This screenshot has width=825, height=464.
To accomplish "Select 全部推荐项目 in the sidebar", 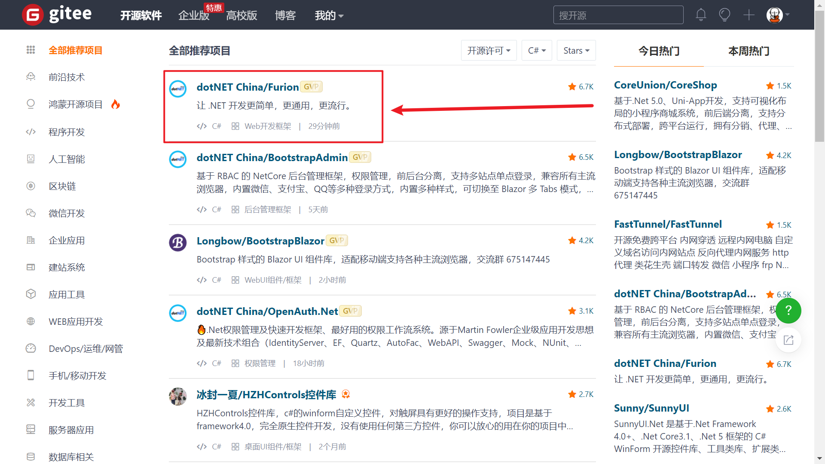I will pos(75,50).
